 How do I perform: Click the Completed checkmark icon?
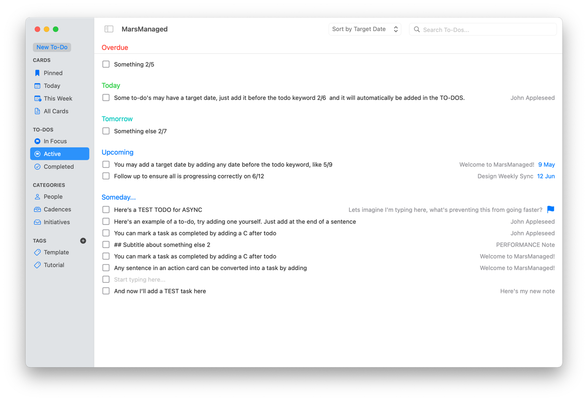(37, 167)
